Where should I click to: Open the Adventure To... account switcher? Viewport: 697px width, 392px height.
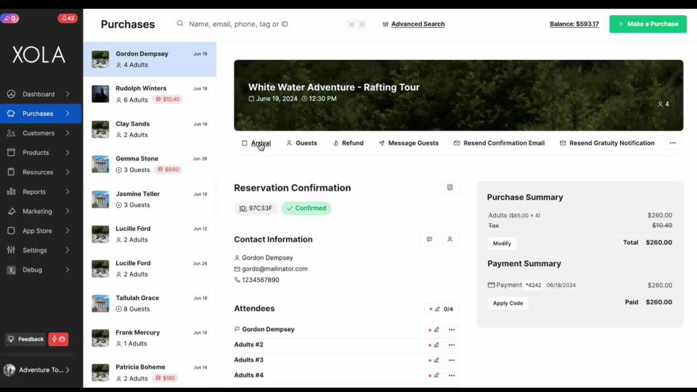[37, 370]
